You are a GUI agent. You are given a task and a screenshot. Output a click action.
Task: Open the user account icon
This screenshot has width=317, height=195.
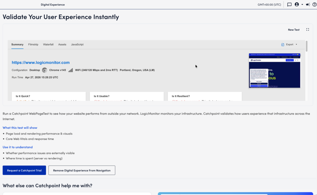coord(297,4)
